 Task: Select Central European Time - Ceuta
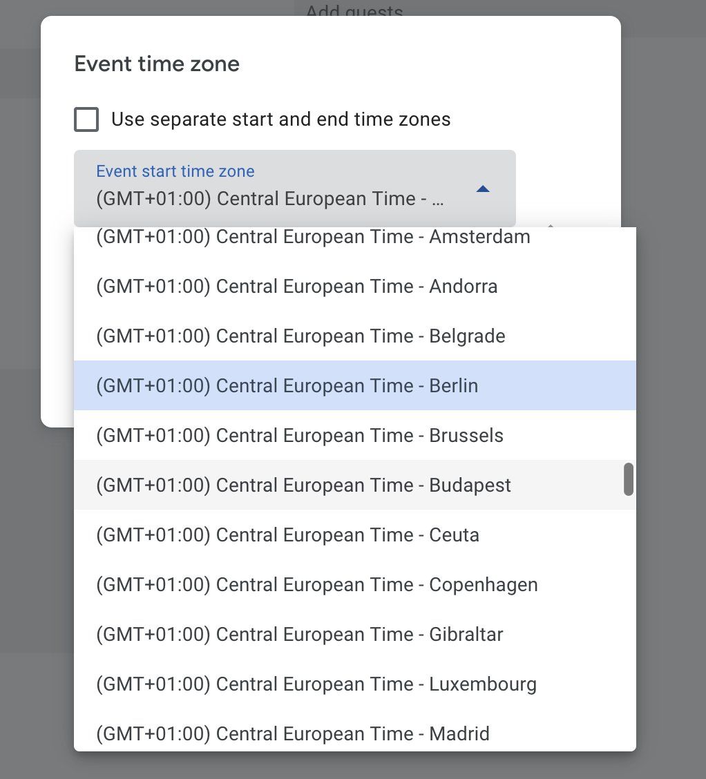(x=287, y=535)
